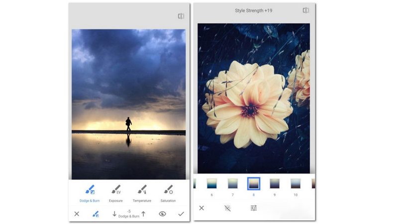The height and width of the screenshot is (224, 398).
Task: Click the -5 Dodge & Burn value
Action: (129, 214)
